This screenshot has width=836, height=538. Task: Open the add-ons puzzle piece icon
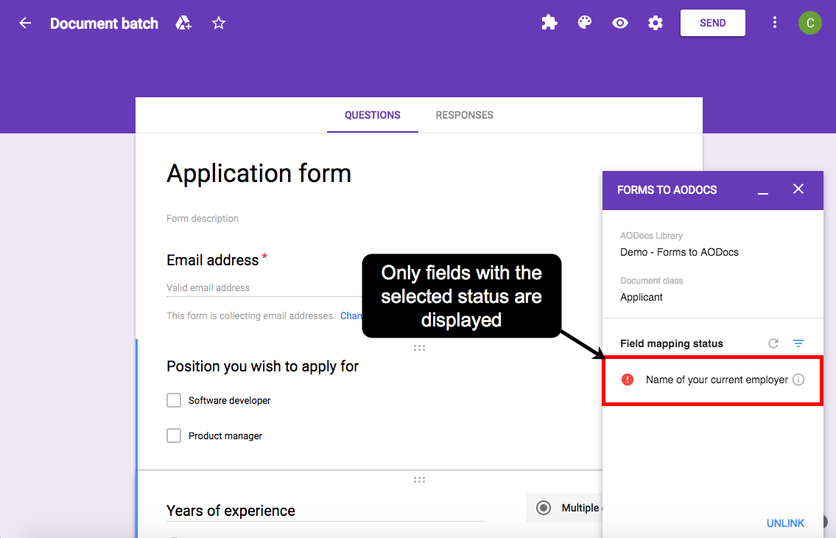(549, 22)
